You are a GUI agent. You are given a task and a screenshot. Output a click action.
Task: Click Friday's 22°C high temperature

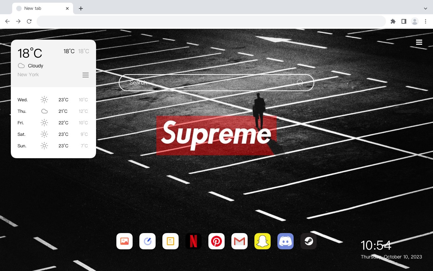pos(63,123)
